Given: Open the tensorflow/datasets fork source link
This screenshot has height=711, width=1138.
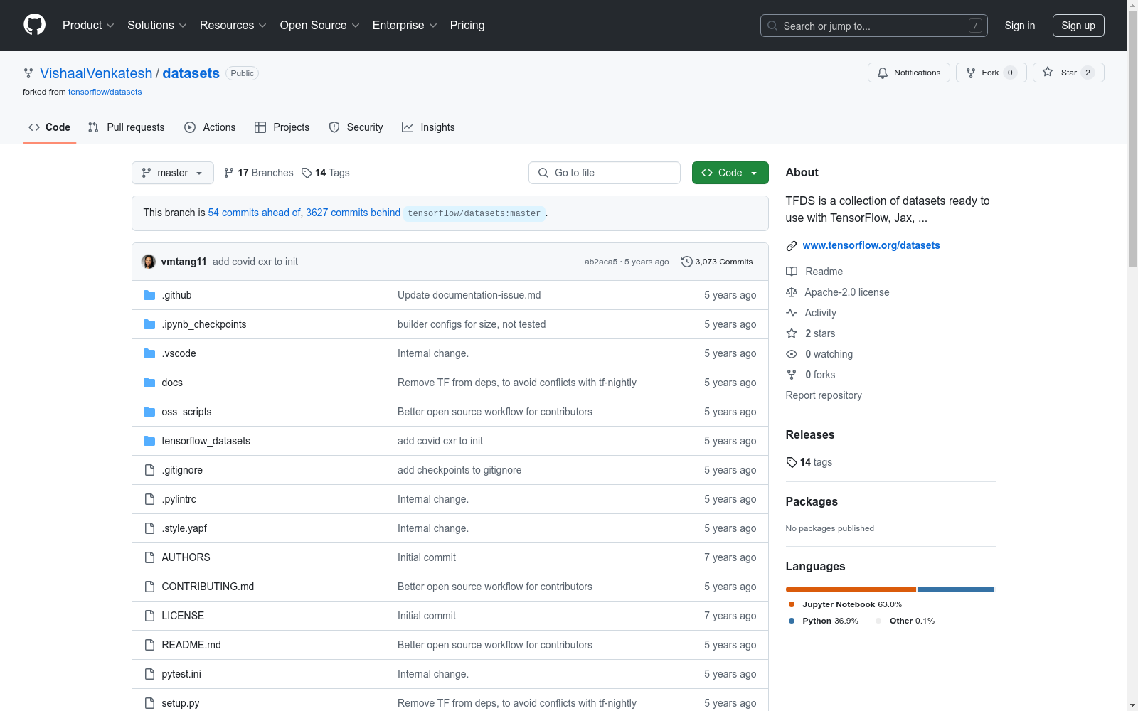Looking at the screenshot, I should [x=105, y=92].
